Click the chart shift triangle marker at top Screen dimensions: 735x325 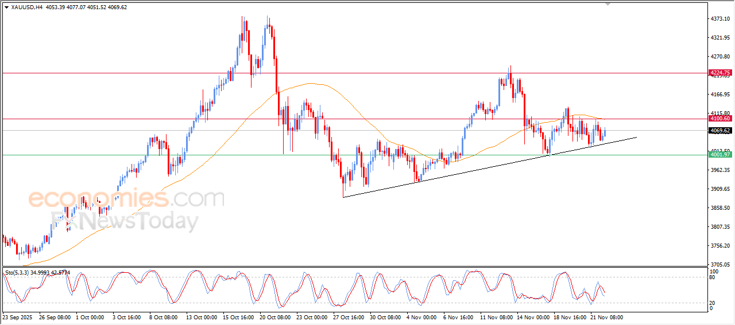tap(608, 5)
